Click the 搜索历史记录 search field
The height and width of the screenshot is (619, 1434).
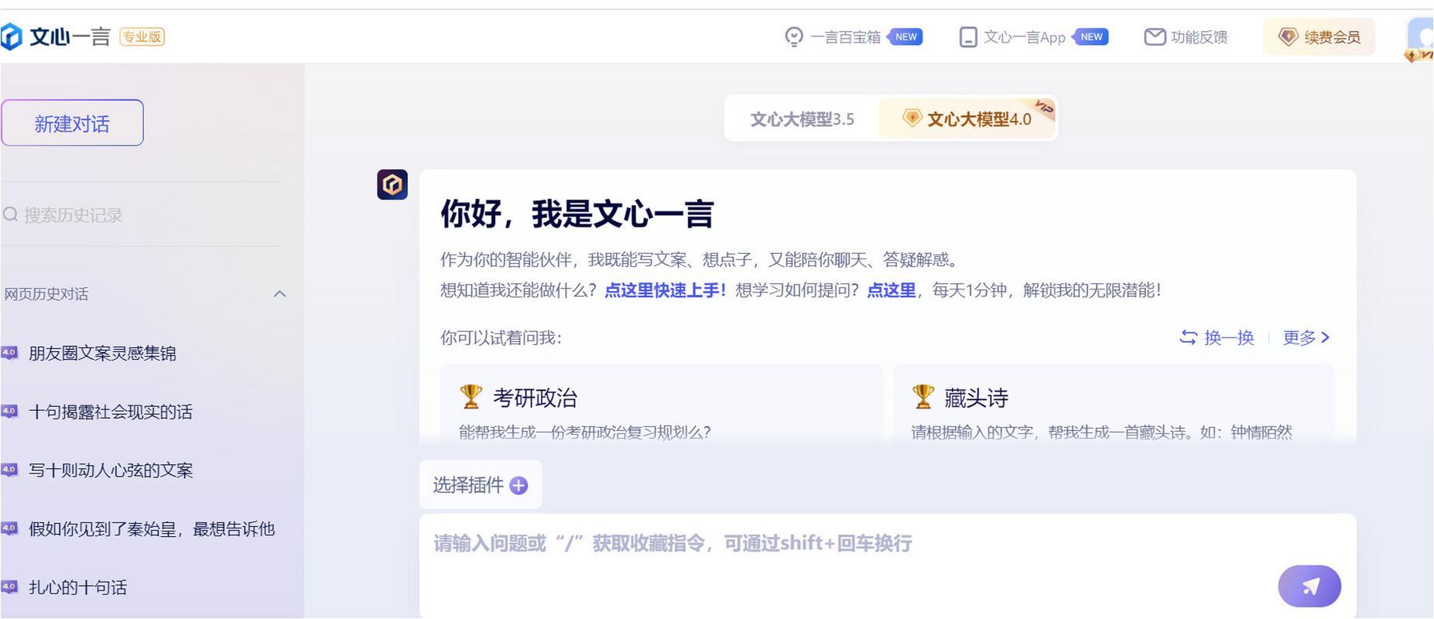pos(143,215)
